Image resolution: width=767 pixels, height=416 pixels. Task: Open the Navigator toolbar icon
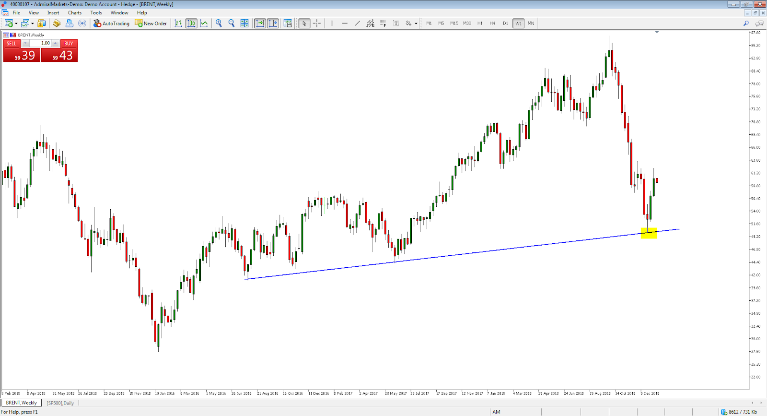70,23
